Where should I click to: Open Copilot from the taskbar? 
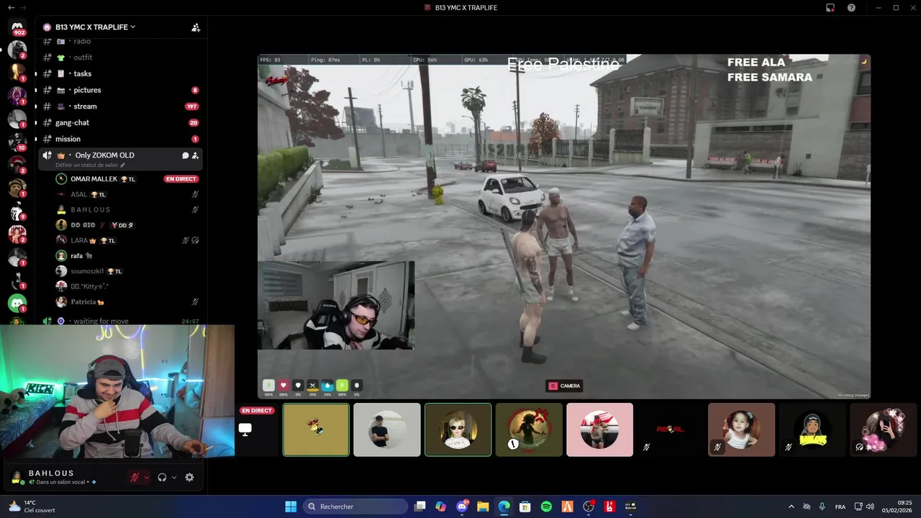tap(440, 506)
